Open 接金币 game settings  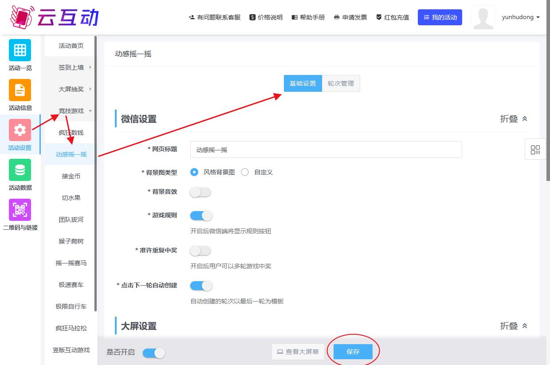71,176
